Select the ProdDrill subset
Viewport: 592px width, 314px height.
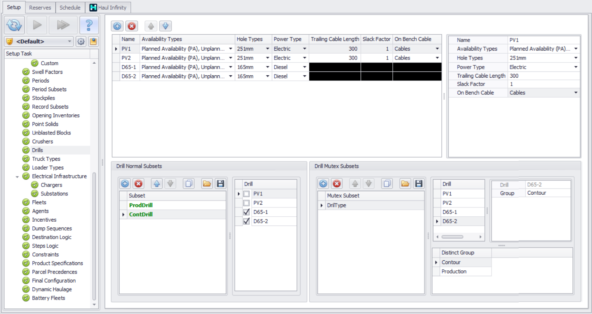tap(141, 205)
